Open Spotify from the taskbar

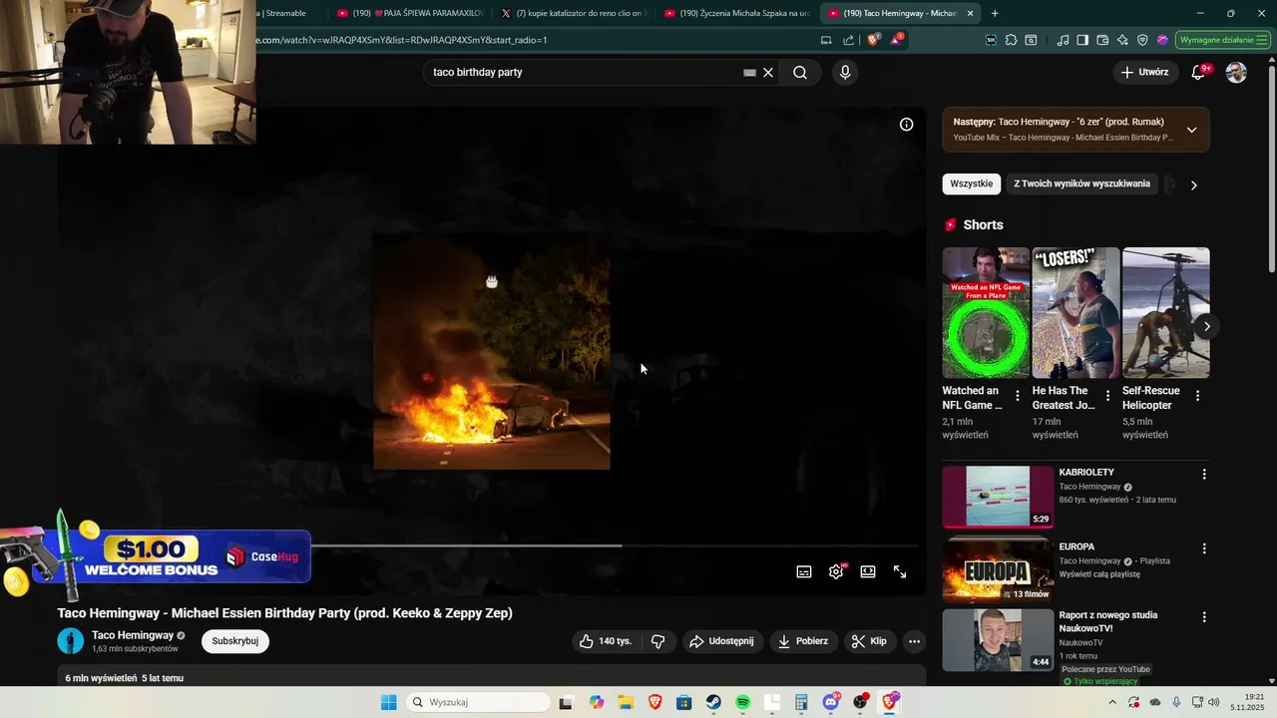pos(742,702)
